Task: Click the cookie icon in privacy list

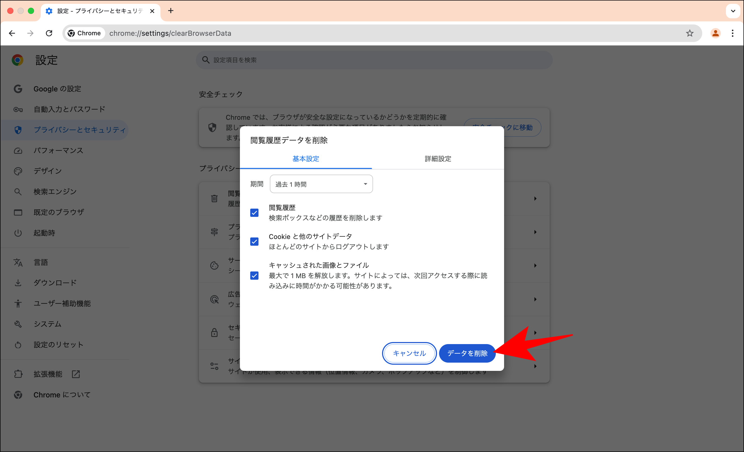Action: 214,266
